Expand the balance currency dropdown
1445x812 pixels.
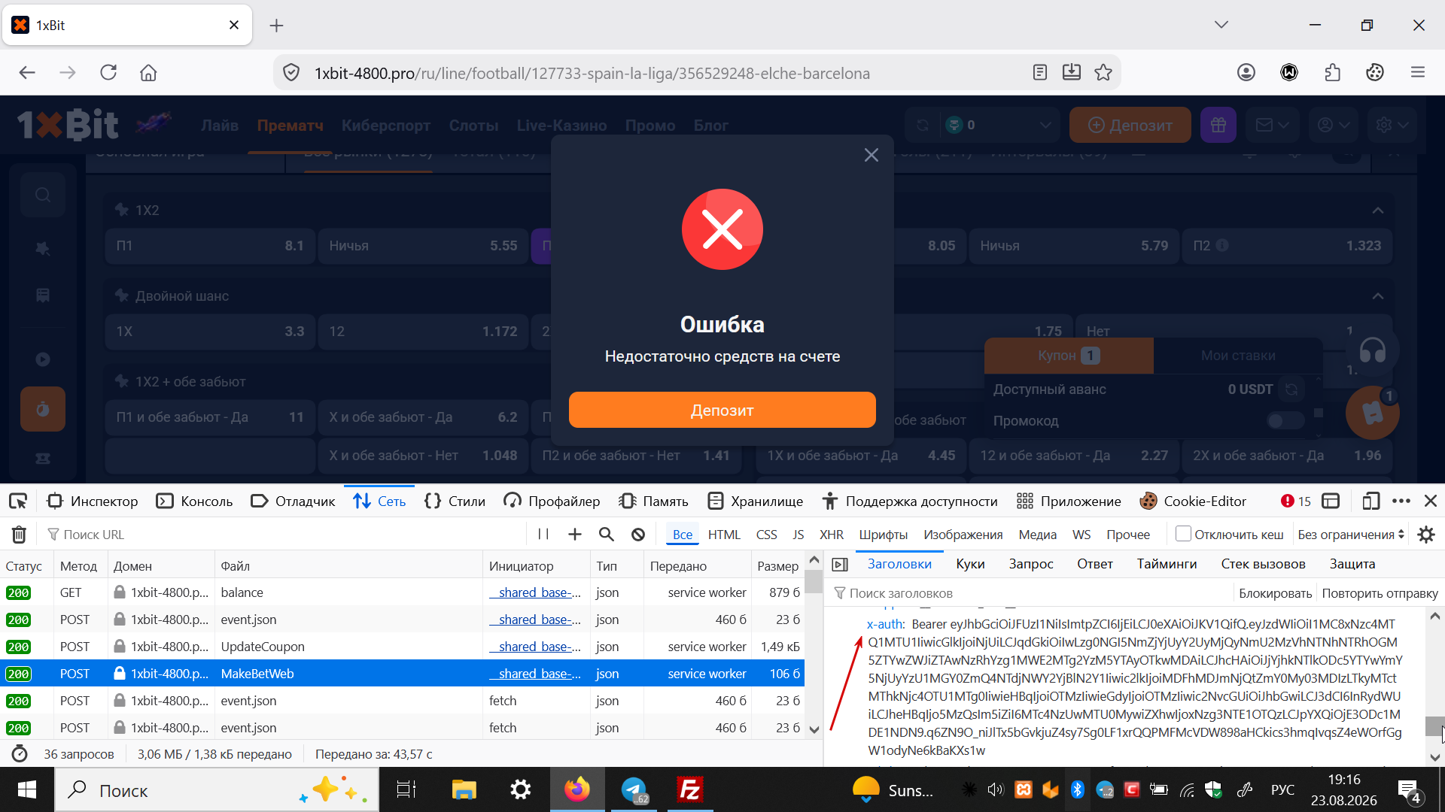[x=1045, y=125]
